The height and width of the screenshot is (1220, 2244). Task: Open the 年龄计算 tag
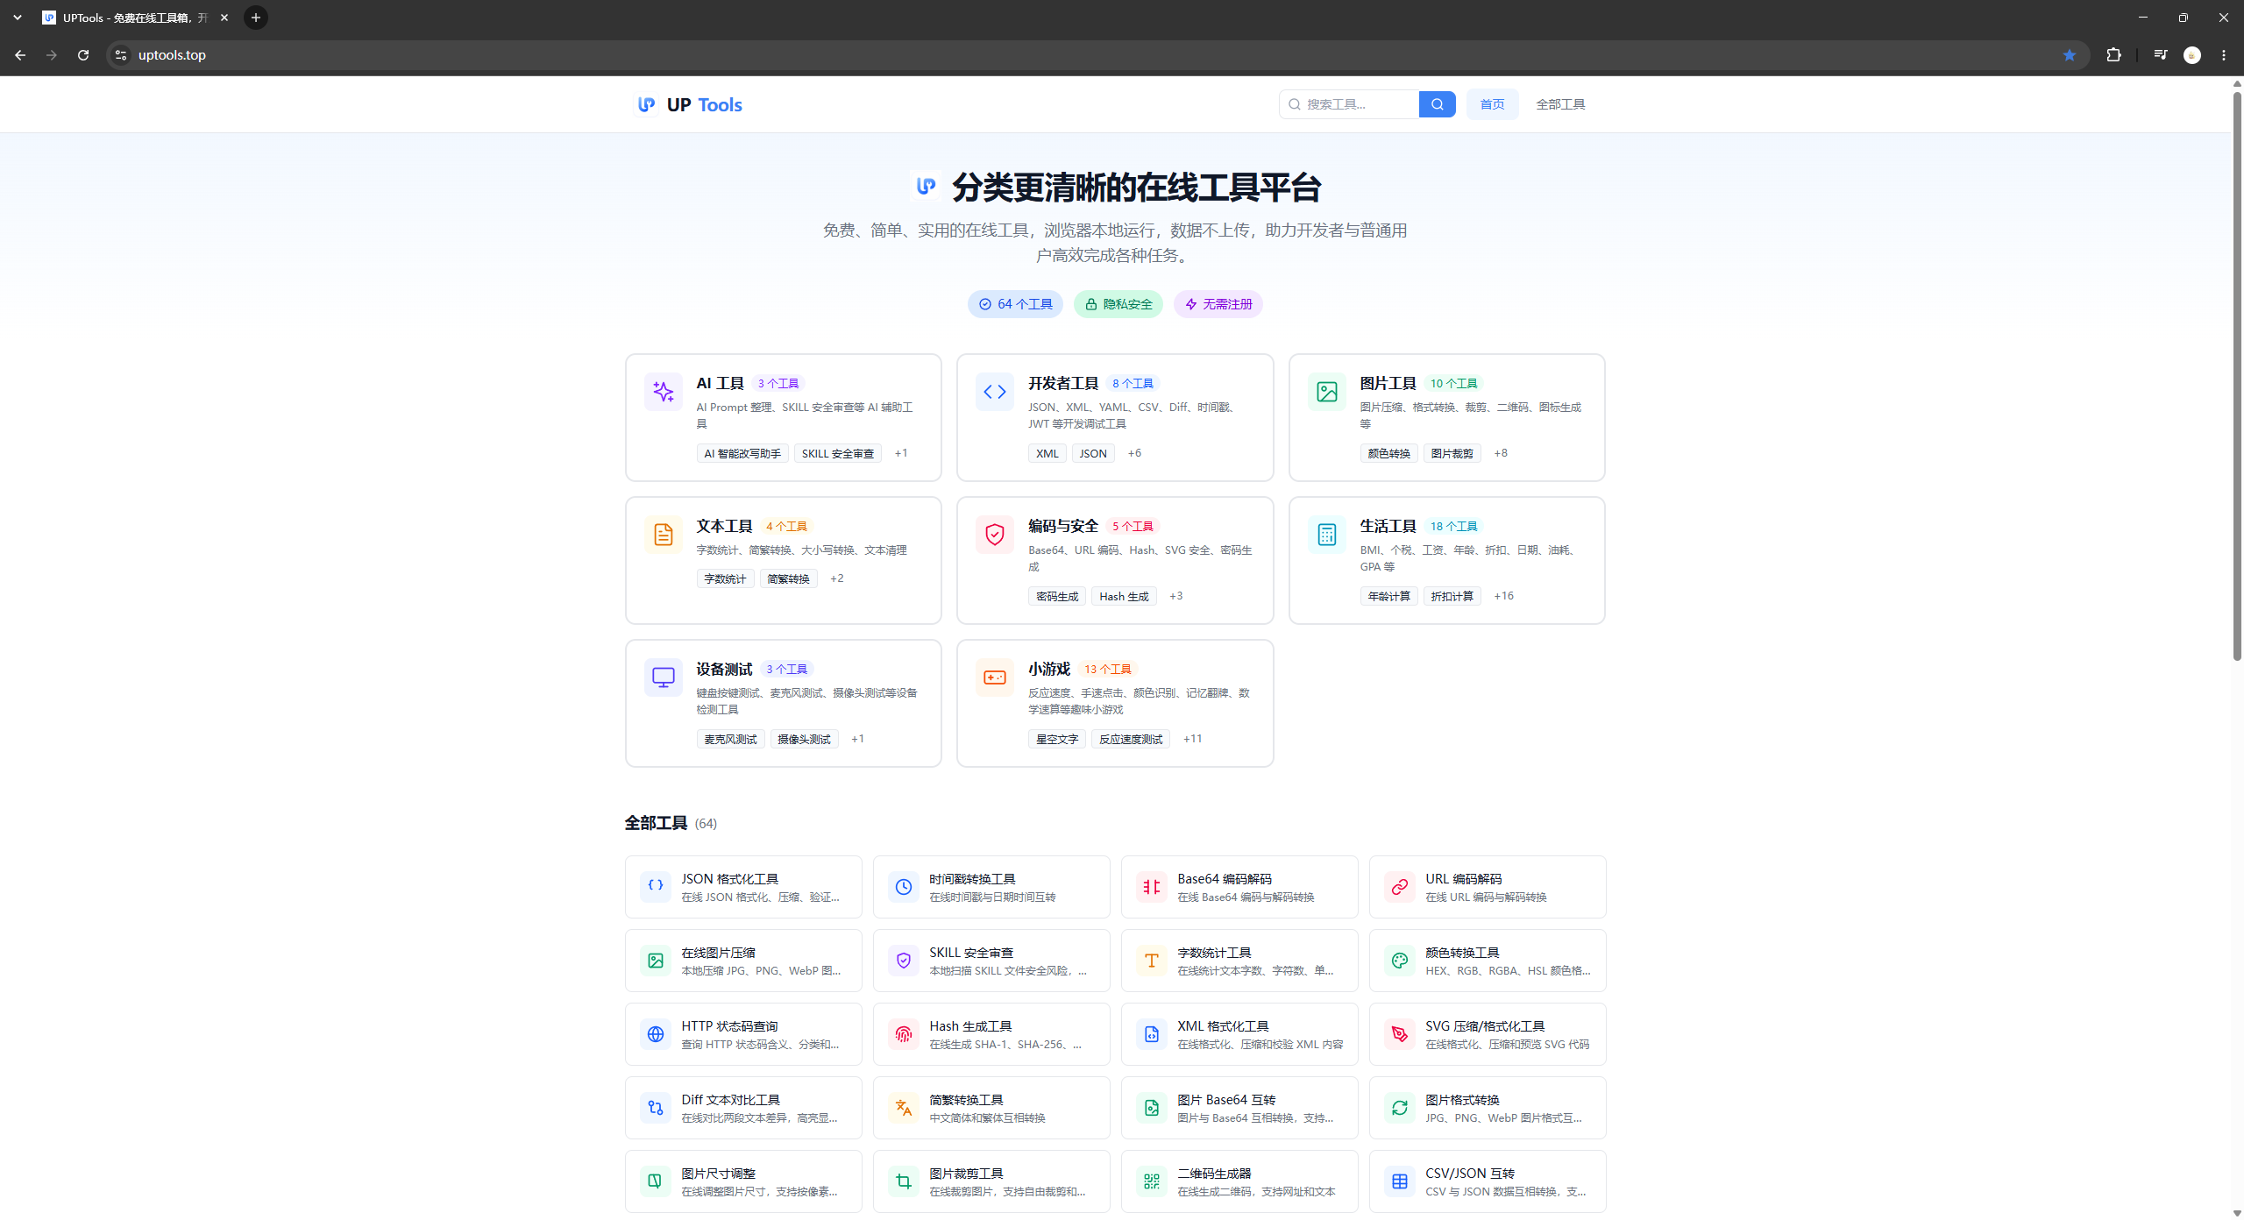tap(1388, 596)
